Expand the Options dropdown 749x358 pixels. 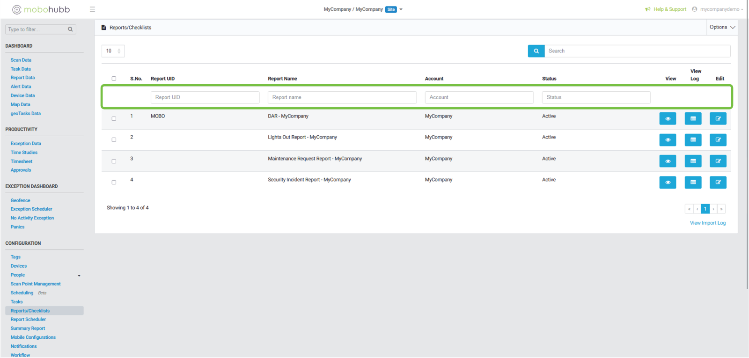tap(722, 27)
